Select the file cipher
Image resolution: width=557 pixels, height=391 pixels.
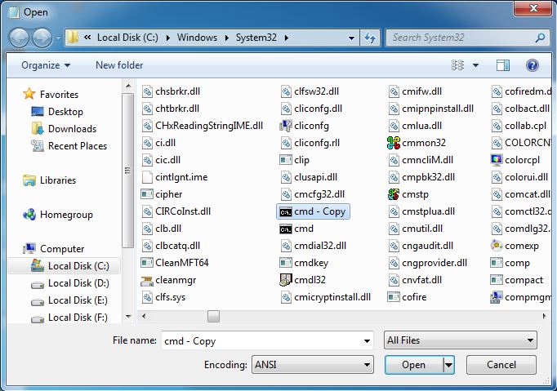click(162, 194)
